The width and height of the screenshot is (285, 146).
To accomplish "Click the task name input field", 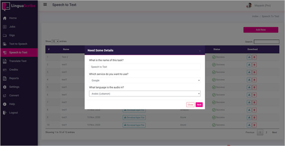I will (x=145, y=67).
